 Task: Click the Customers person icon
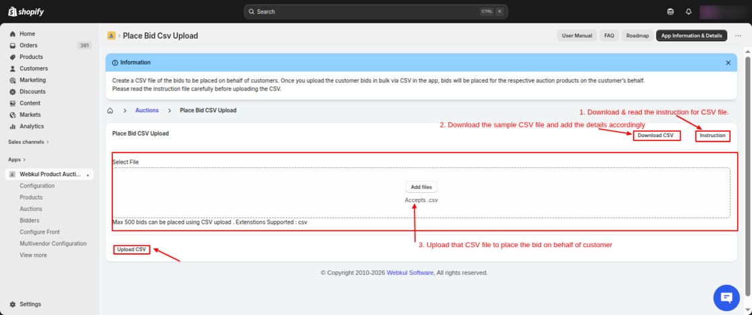pos(13,69)
